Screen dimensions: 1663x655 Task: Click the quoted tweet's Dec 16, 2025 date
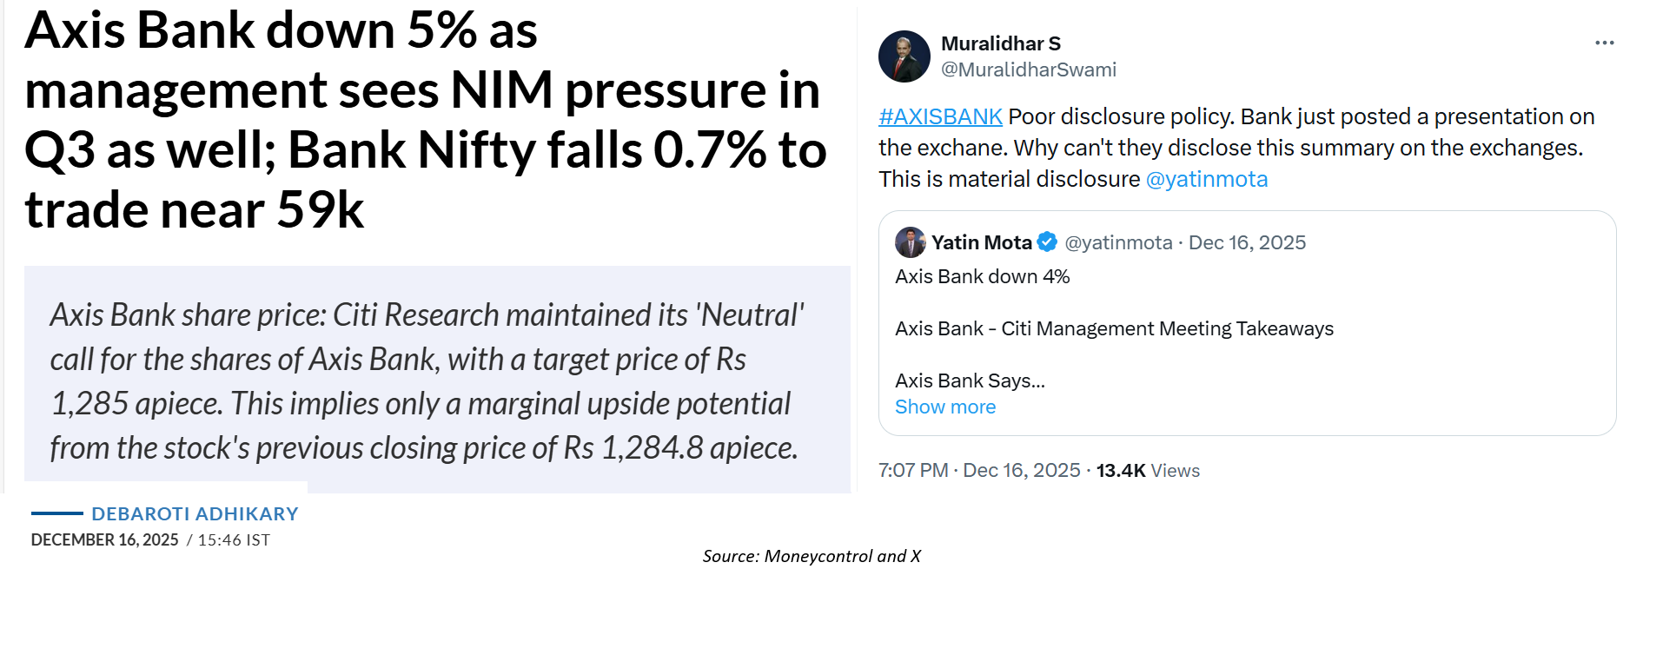(x=1247, y=242)
